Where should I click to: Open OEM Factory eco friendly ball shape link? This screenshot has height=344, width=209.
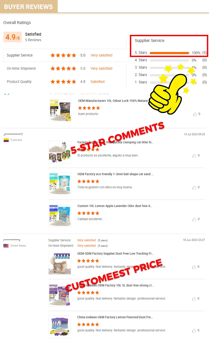(x=116, y=174)
